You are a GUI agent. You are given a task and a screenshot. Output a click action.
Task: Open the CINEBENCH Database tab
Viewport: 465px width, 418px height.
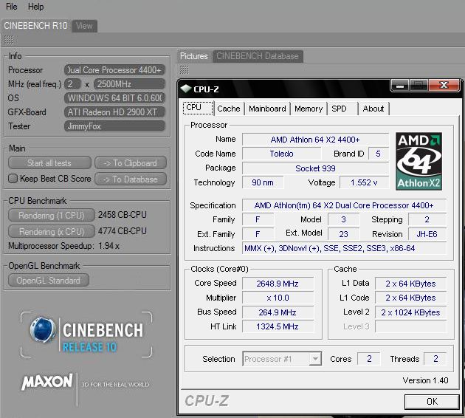tap(258, 56)
